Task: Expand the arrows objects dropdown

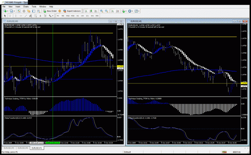Action: (53, 16)
